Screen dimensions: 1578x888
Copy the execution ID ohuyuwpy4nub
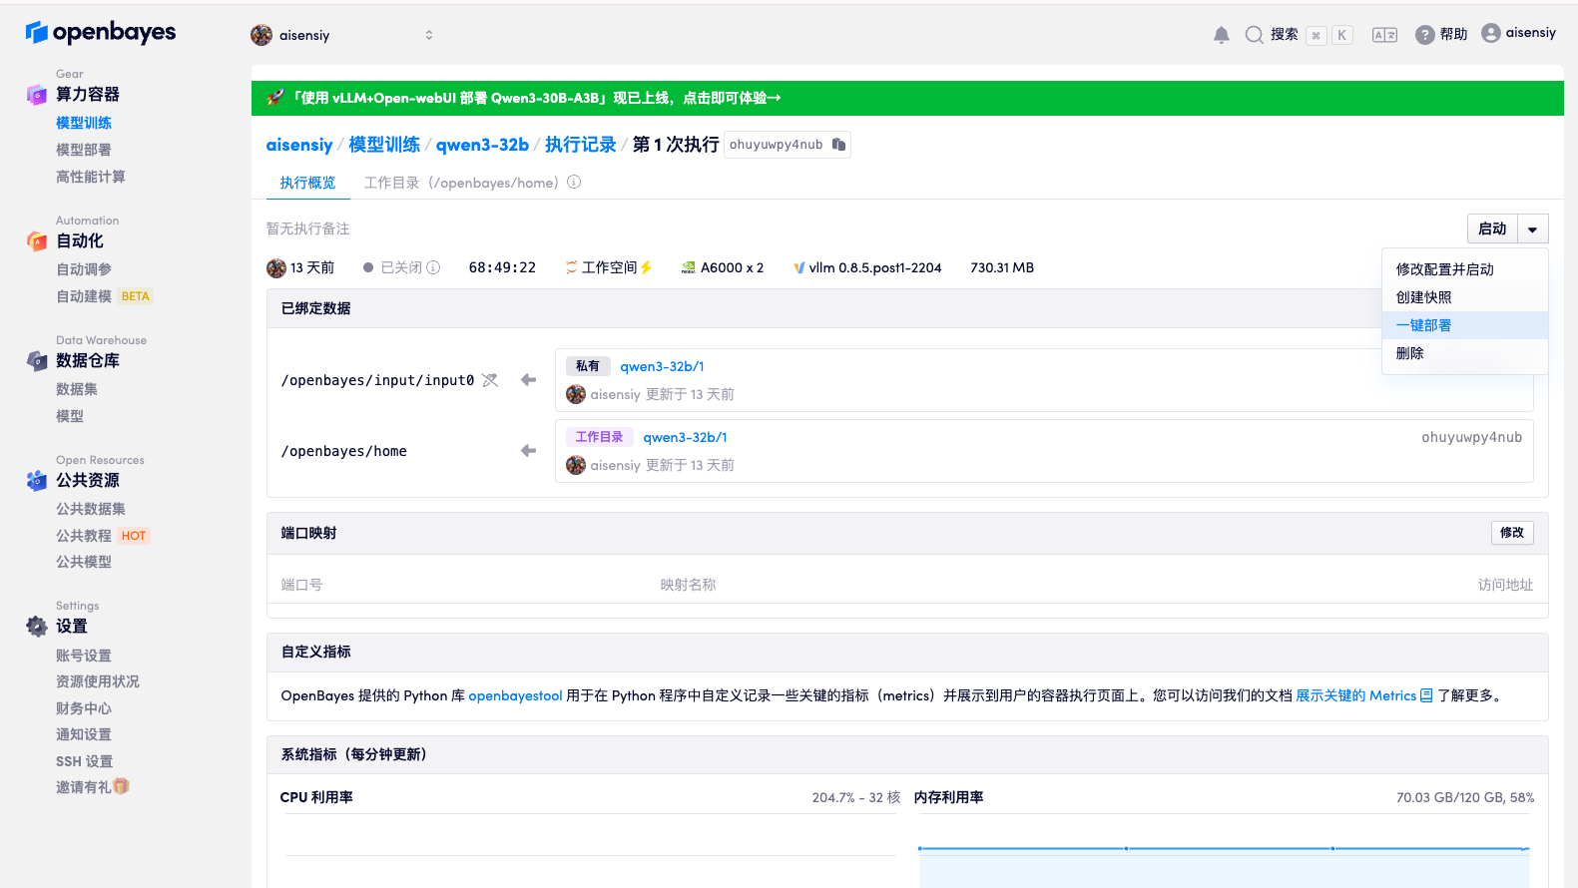[838, 145]
